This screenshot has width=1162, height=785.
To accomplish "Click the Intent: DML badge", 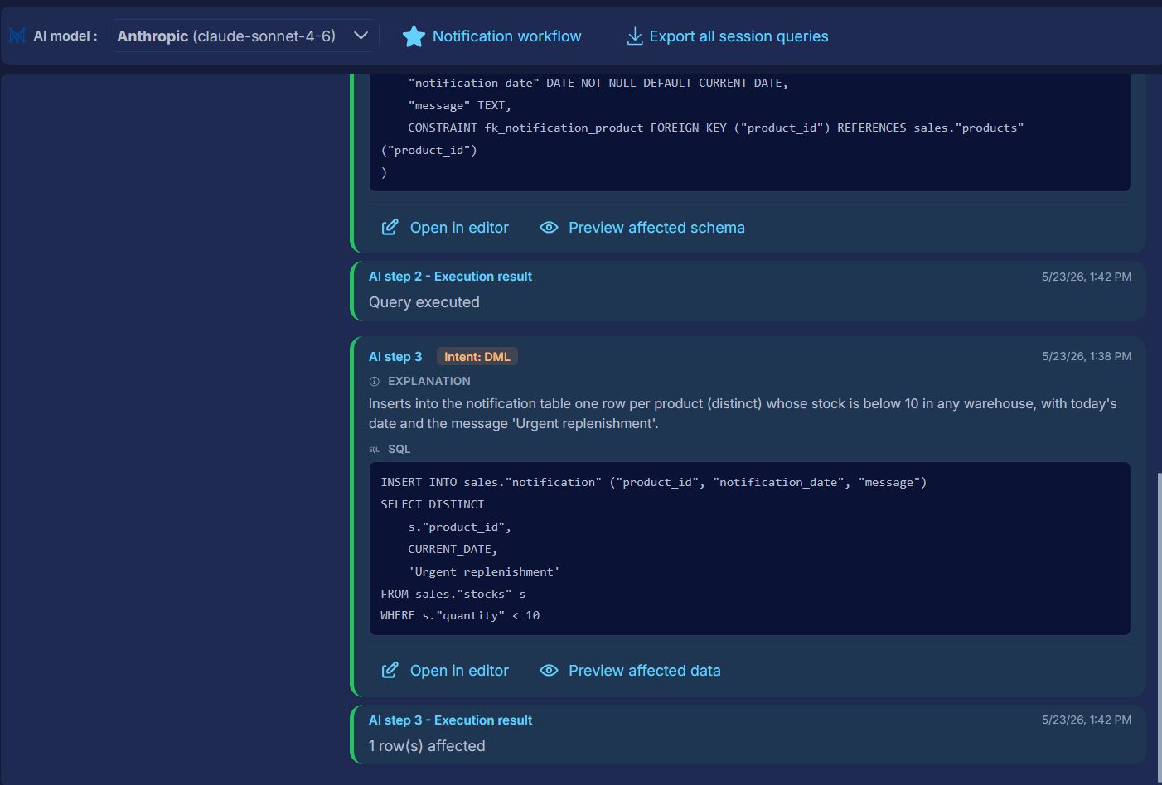I will pyautogui.click(x=477, y=357).
